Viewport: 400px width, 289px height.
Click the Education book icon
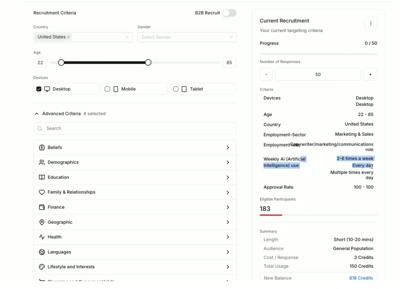click(x=42, y=177)
